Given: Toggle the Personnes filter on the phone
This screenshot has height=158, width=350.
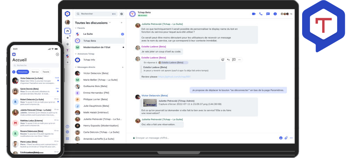Looking at the screenshot, I should (x=23, y=72).
